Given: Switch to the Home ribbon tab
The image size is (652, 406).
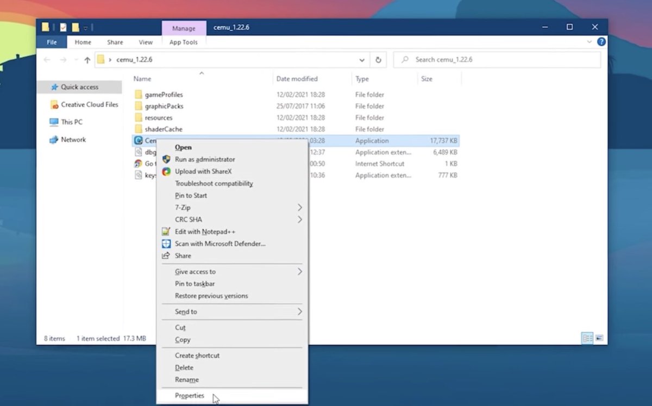Looking at the screenshot, I should [x=83, y=42].
